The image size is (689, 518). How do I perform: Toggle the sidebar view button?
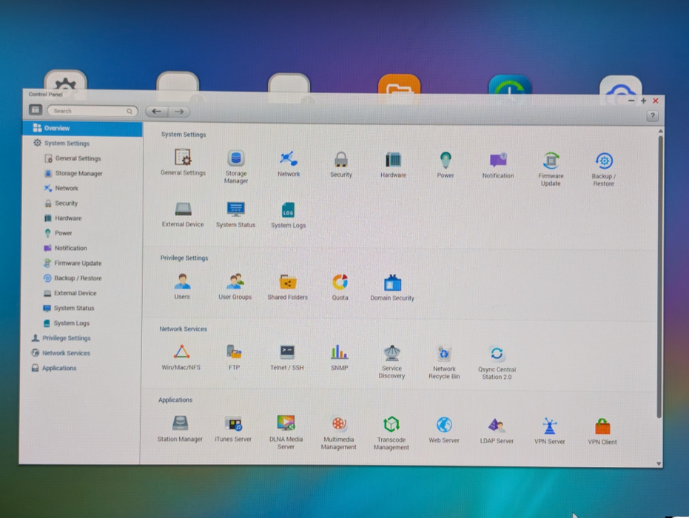pos(36,110)
